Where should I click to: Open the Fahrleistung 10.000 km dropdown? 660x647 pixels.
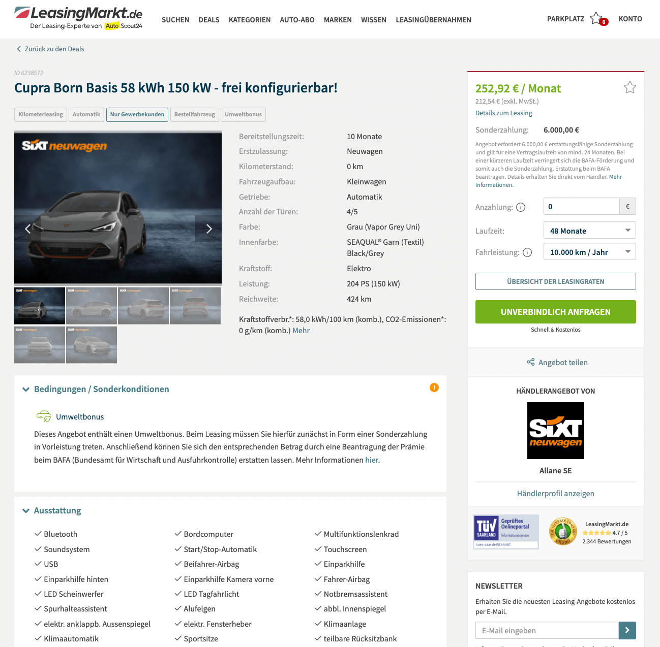click(590, 252)
